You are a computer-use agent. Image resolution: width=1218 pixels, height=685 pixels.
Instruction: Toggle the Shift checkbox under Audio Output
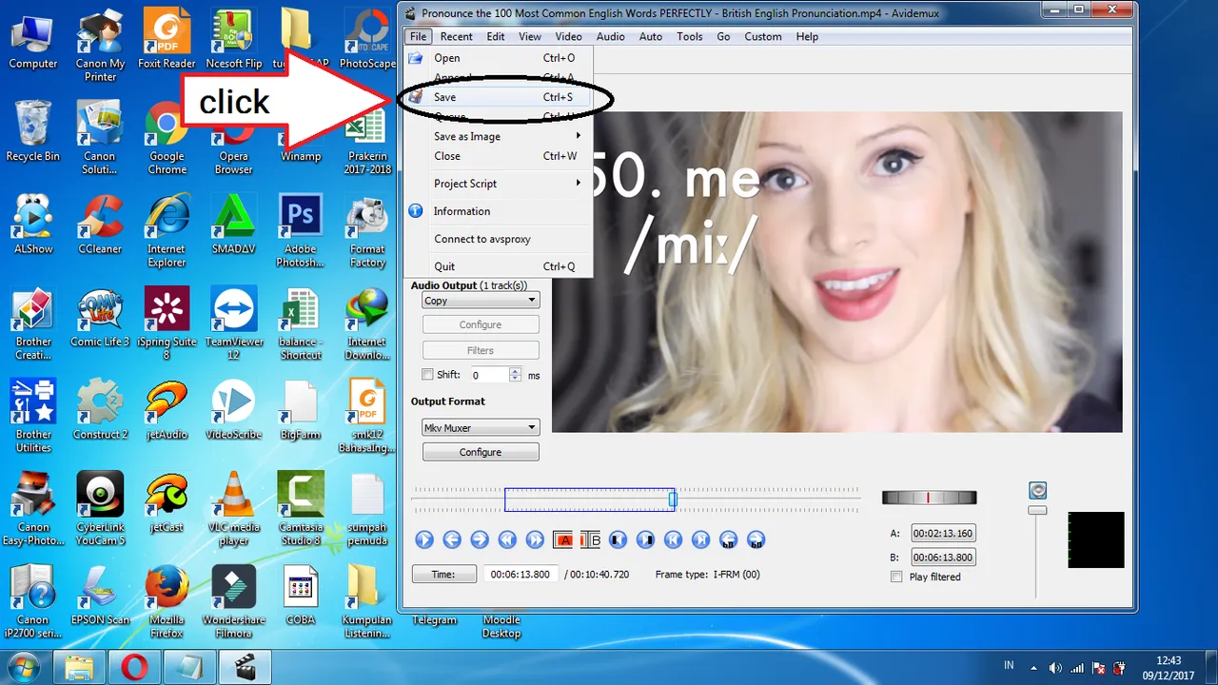pyautogui.click(x=427, y=375)
